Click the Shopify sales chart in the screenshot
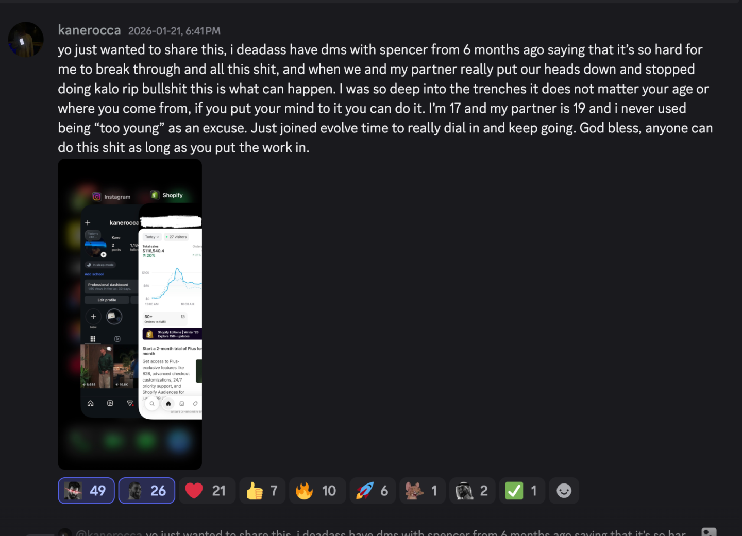This screenshot has height=536, width=742. [x=172, y=283]
